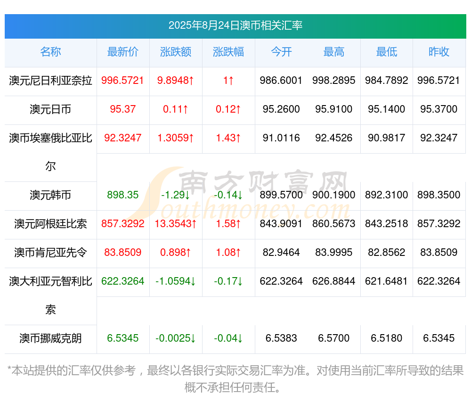The image size is (471, 402).
Task: Click change amount 1.3059↑
Action: [175, 138]
